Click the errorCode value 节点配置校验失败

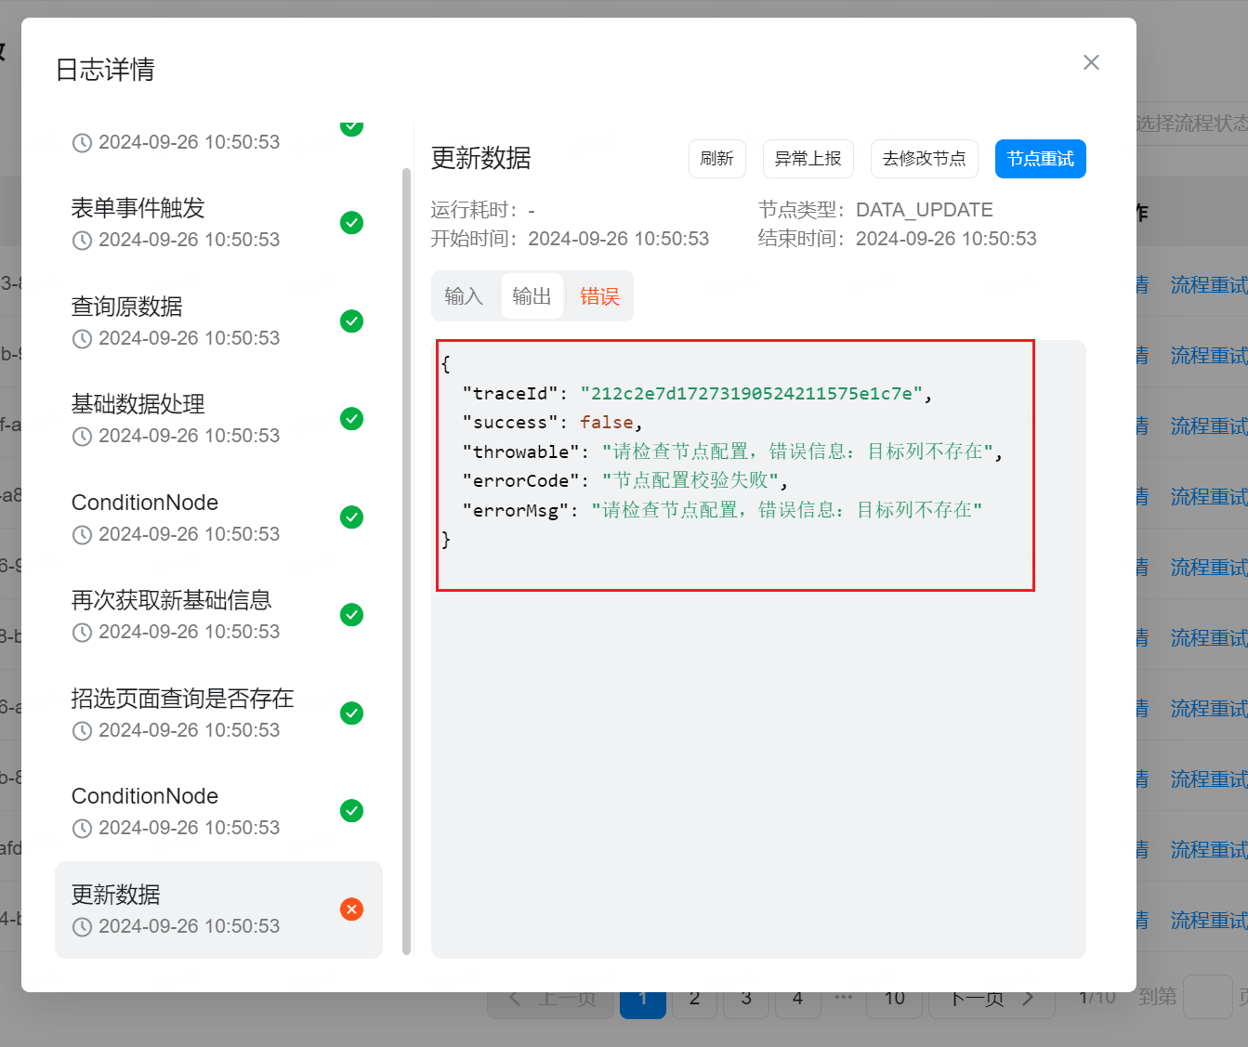pyautogui.click(x=690, y=481)
